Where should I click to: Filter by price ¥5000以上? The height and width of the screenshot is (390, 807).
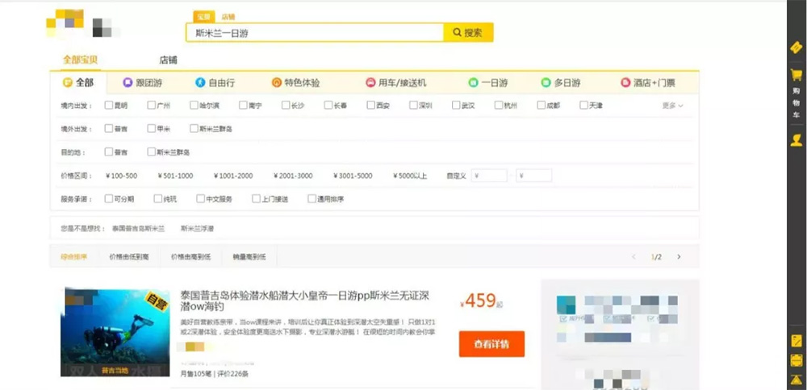coord(410,176)
